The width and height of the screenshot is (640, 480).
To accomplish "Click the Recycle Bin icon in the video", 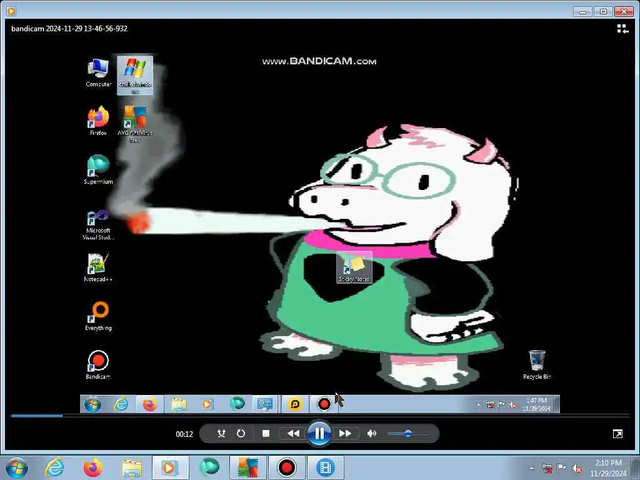I will 537,365.
